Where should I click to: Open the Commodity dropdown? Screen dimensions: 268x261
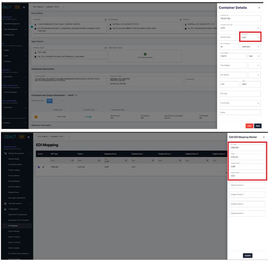240,103
